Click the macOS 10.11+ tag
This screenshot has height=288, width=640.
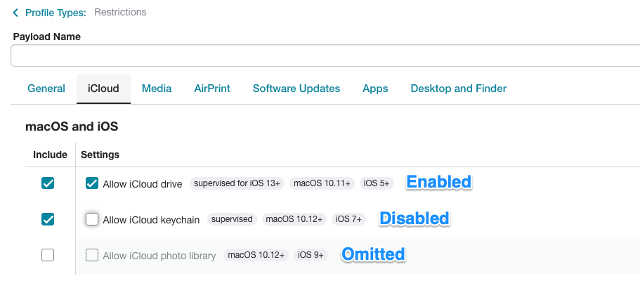click(322, 183)
